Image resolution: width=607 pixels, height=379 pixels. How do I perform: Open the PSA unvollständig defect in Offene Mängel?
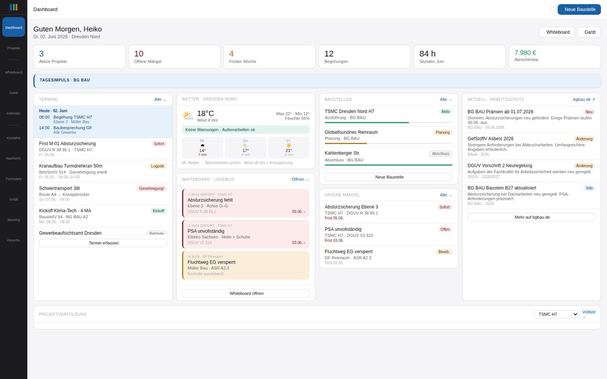coord(388,234)
